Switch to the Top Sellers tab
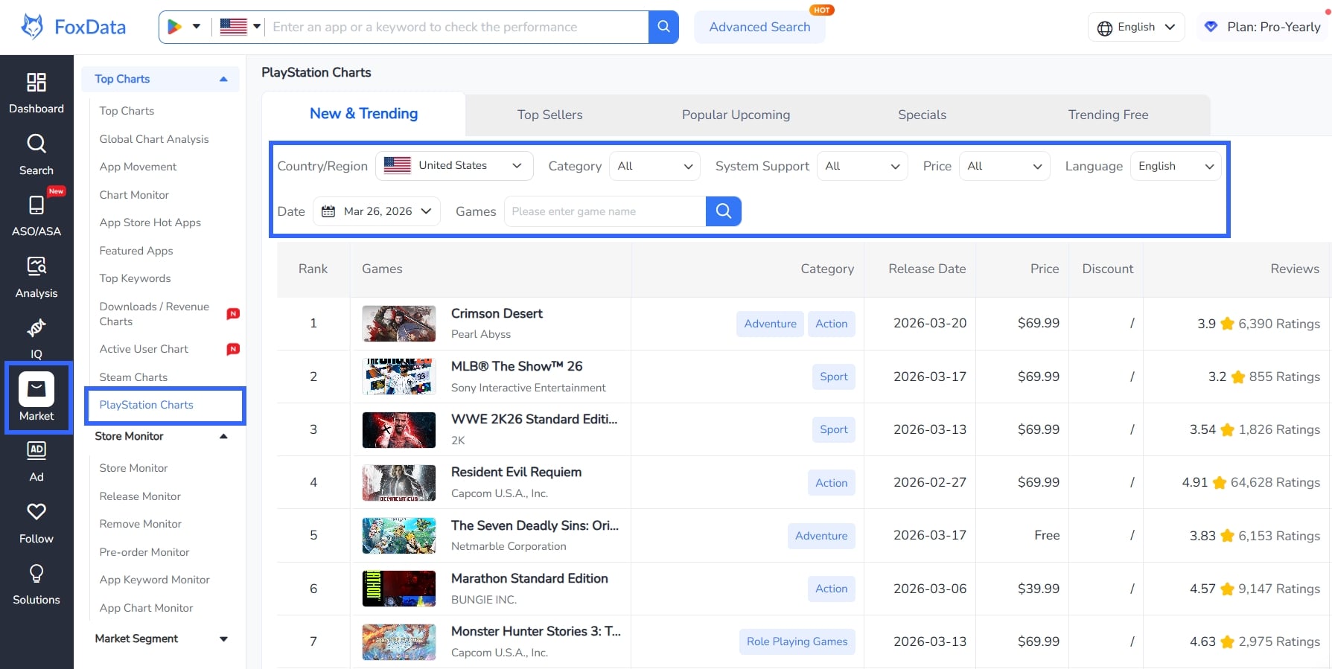The image size is (1332, 669). [x=549, y=115]
